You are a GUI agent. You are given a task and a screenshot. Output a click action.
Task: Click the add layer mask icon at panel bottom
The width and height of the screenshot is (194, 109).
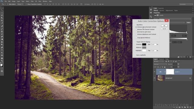(180, 107)
